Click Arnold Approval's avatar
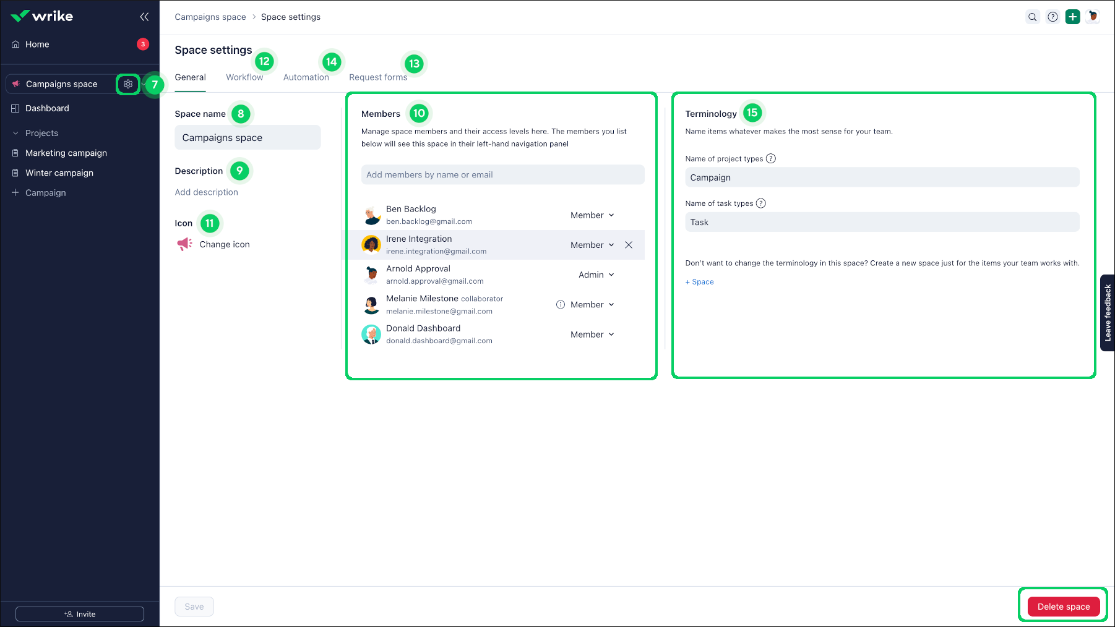This screenshot has width=1115, height=627. [x=371, y=275]
